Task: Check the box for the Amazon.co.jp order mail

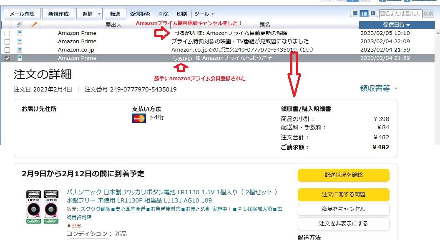Action: (7, 50)
